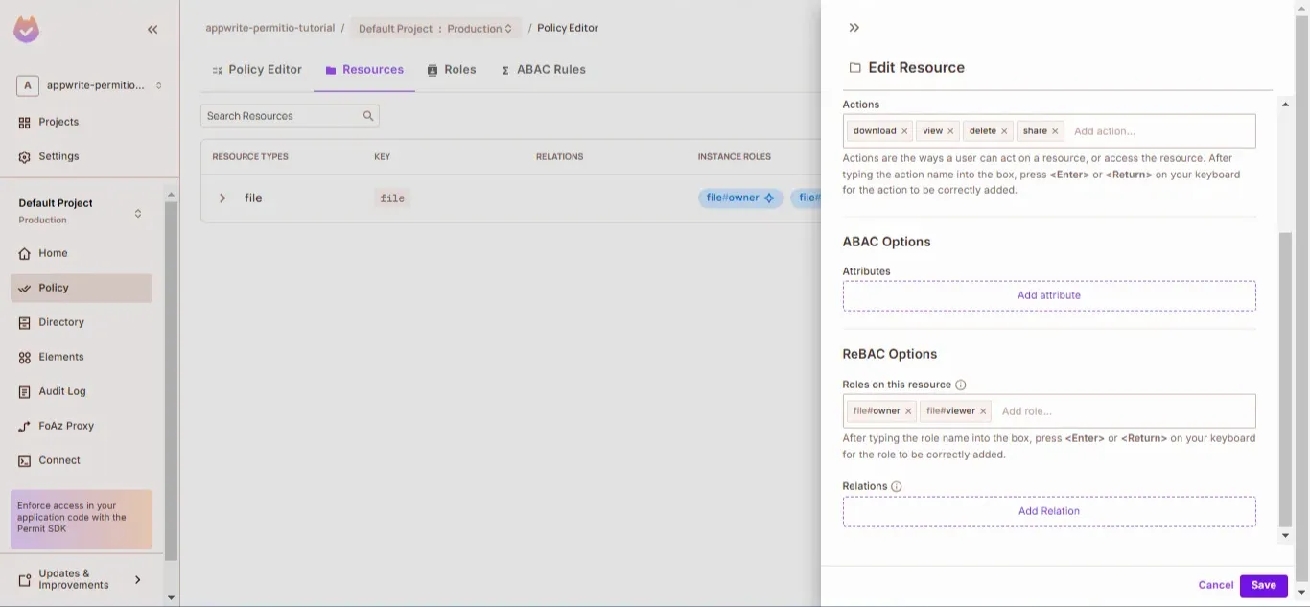Screen dimensions: 1310x607
Task: Cancel editing the resource
Action: (1215, 585)
